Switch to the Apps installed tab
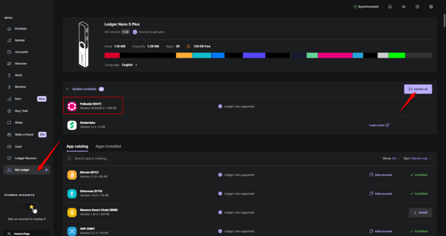The height and width of the screenshot is (236, 446). pyautogui.click(x=108, y=147)
